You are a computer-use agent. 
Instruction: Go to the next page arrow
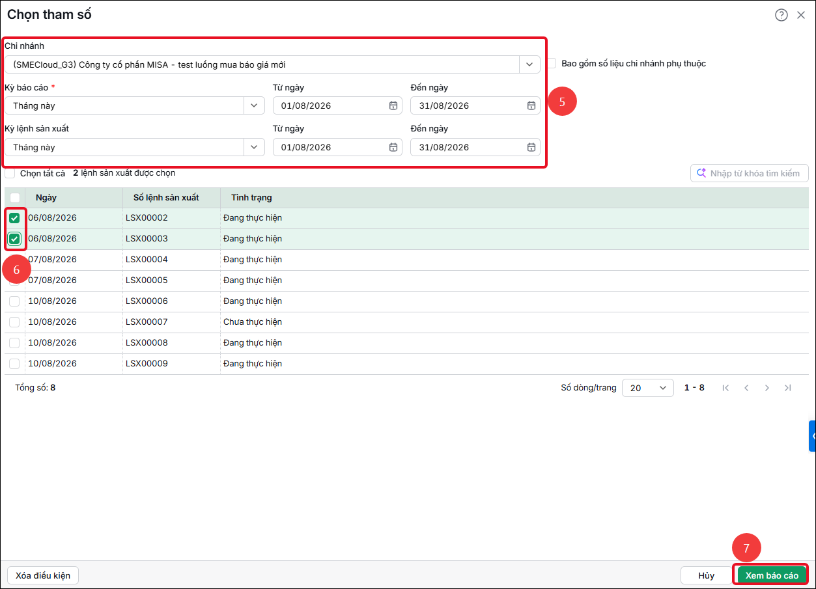coord(767,388)
